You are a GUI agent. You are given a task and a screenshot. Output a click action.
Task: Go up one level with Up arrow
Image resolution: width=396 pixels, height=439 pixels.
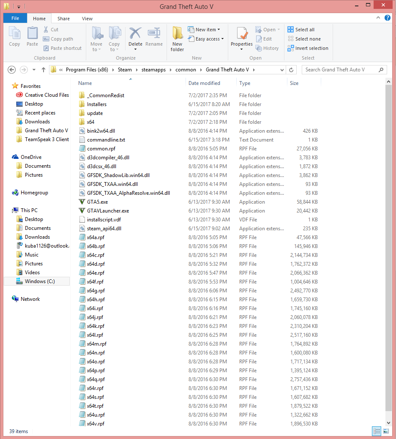pos(44,70)
